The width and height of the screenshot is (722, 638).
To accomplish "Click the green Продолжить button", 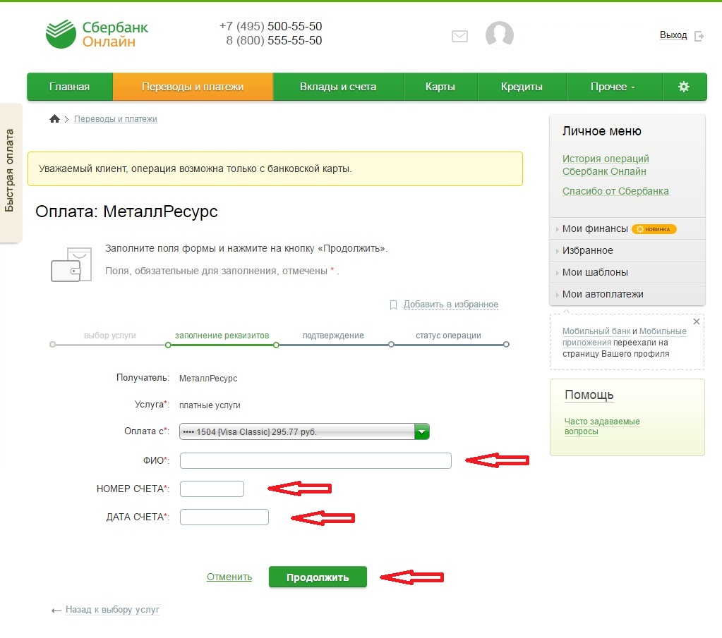I will coord(318,577).
